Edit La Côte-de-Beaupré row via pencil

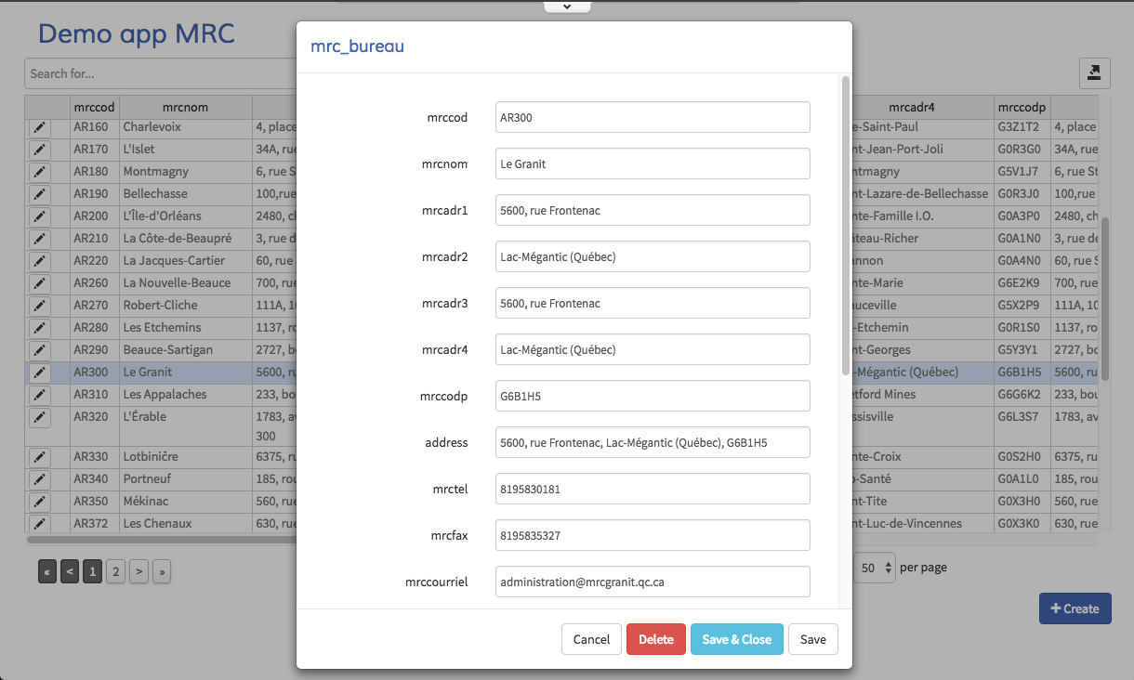(39, 239)
